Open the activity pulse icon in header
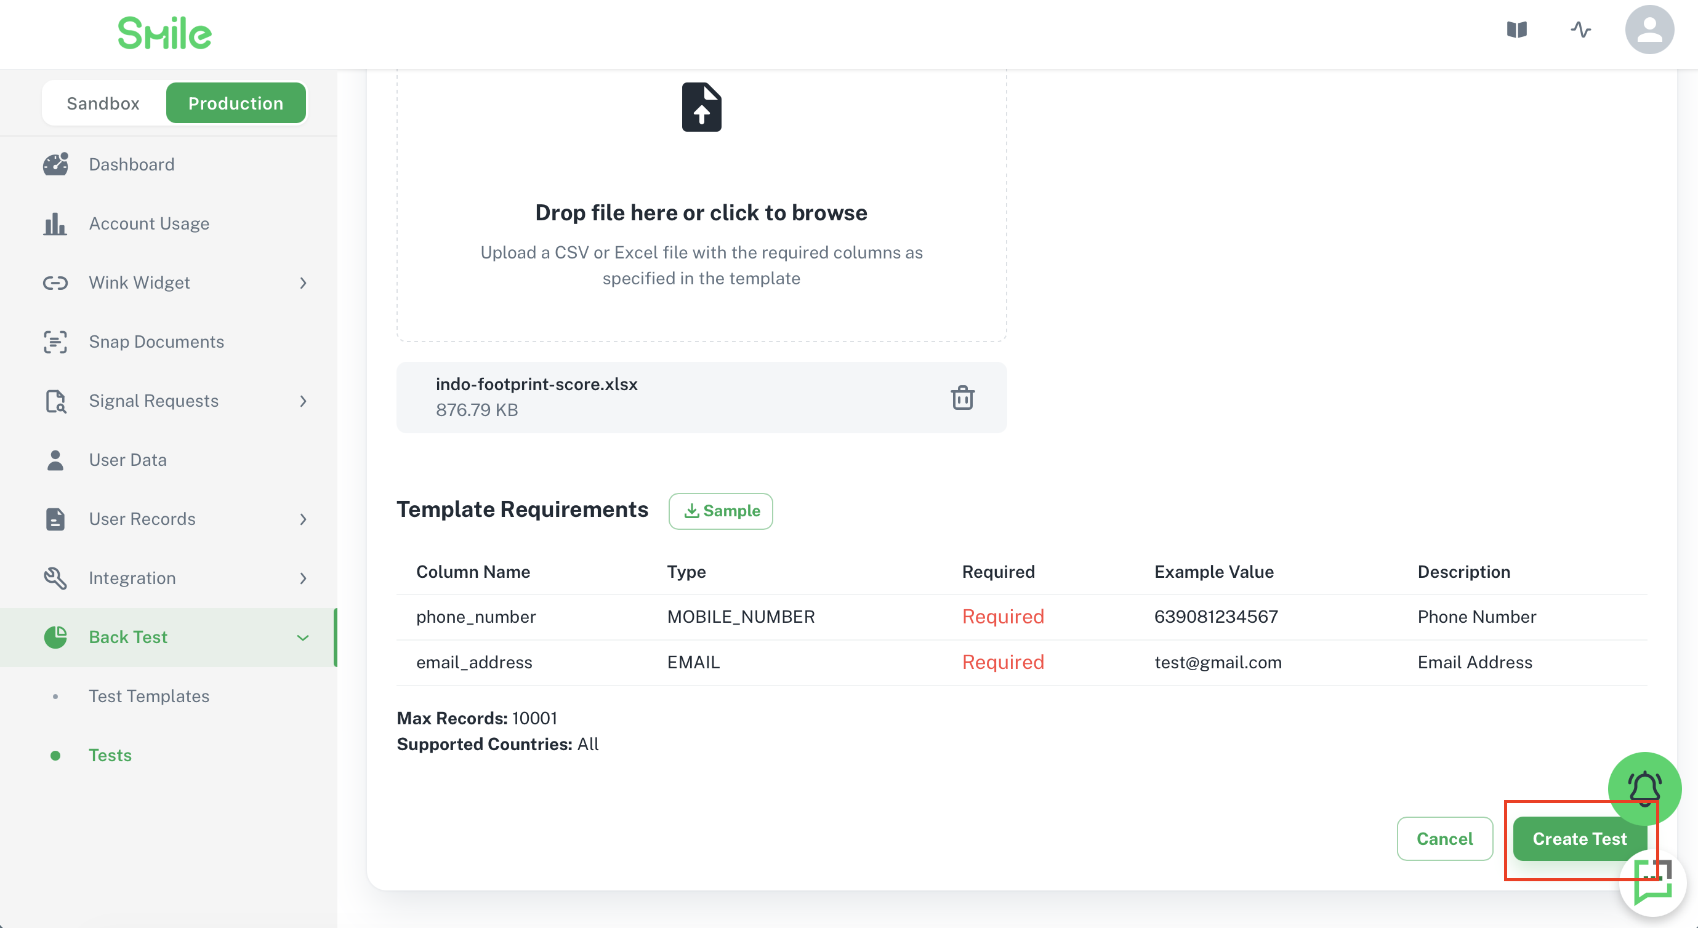Image resolution: width=1698 pixels, height=928 pixels. pos(1580,30)
